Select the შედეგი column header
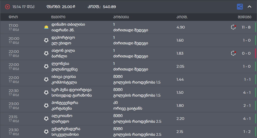Screen dimensions: 257x138 click(x=244, y=17)
